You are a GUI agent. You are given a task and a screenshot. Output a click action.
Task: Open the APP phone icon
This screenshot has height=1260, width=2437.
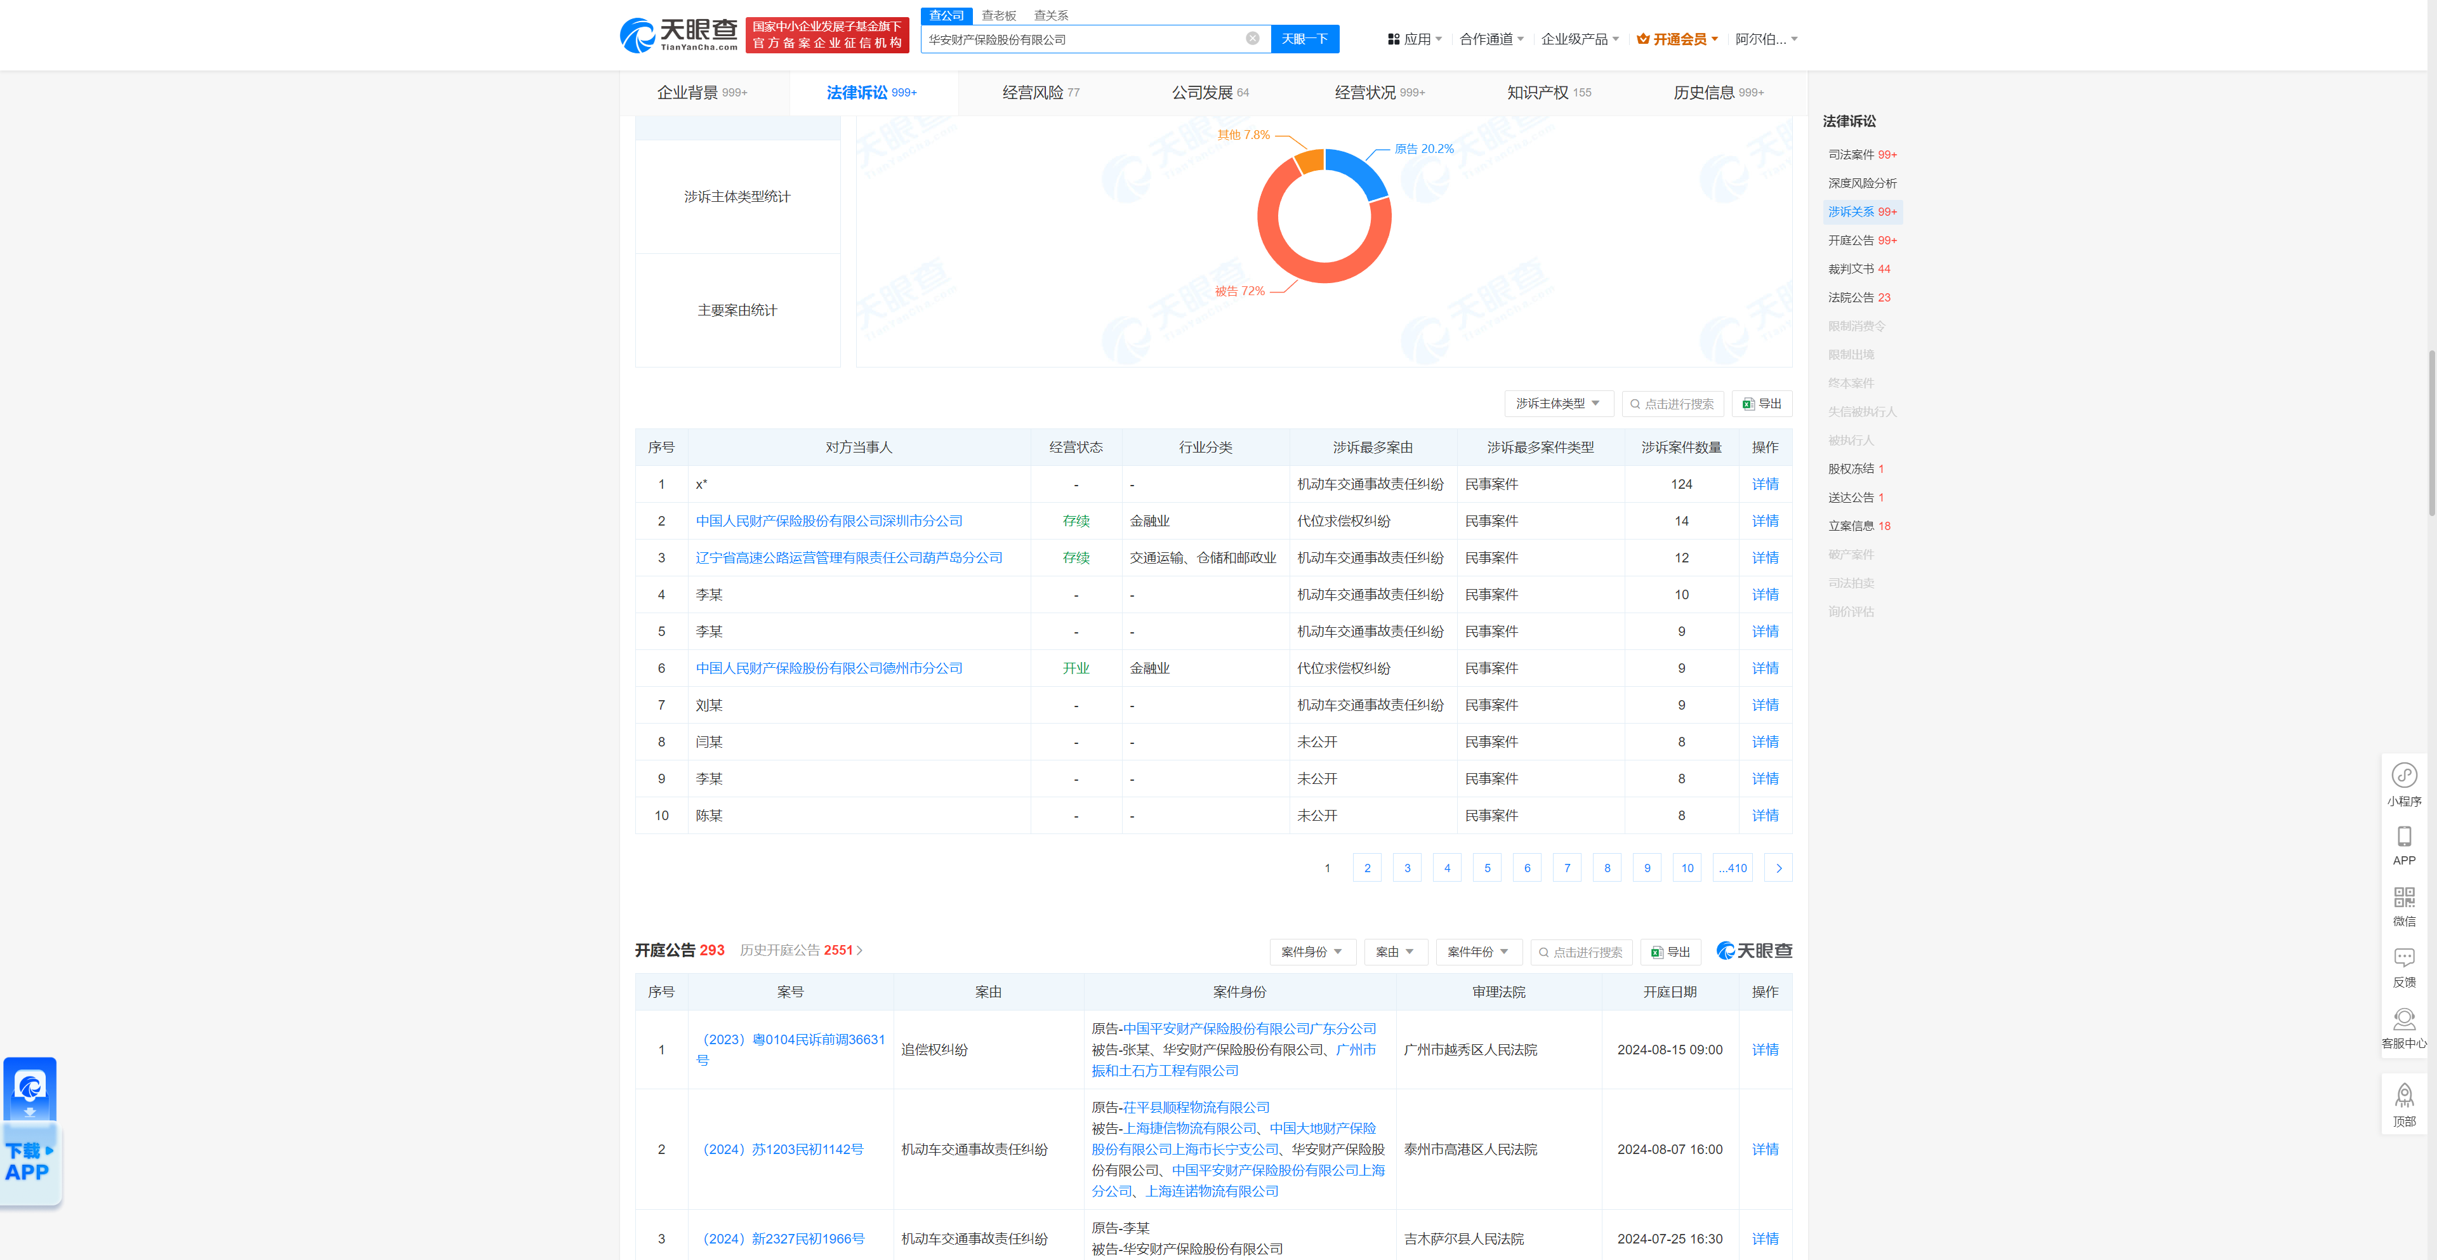[2404, 836]
